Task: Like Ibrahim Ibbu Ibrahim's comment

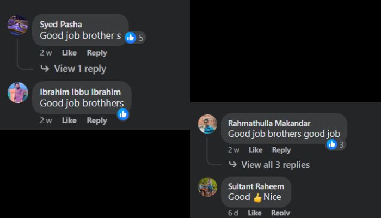Action: pyautogui.click(x=69, y=120)
